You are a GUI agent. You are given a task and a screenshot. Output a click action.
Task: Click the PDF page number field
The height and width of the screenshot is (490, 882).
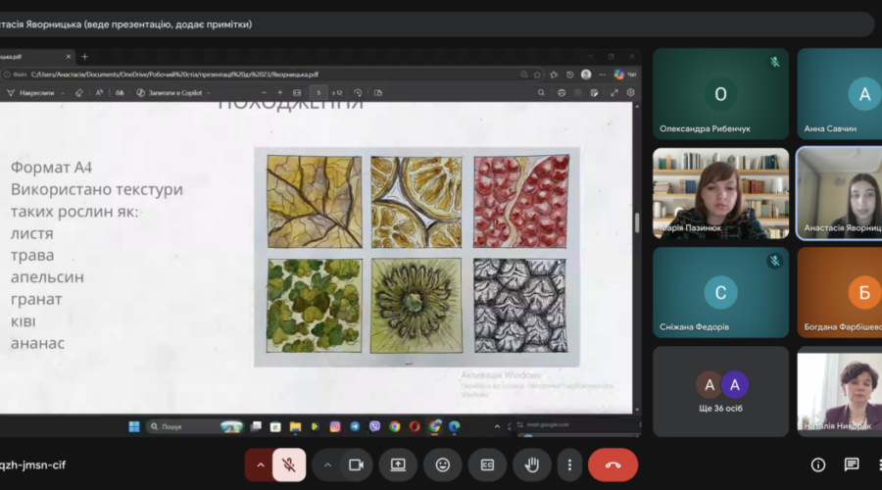[318, 93]
